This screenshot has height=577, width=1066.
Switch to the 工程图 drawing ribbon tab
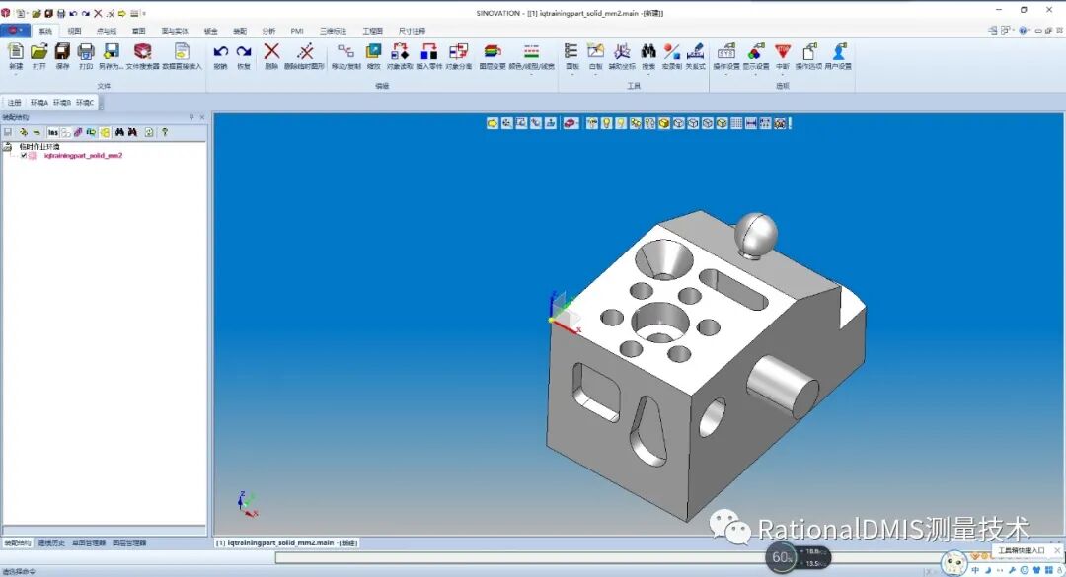[372, 31]
